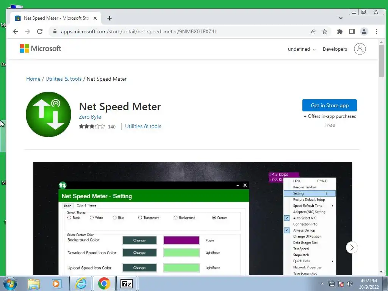Open Chrome three-dot menu
Viewport: 388px width, 291px height.
pos(376,31)
